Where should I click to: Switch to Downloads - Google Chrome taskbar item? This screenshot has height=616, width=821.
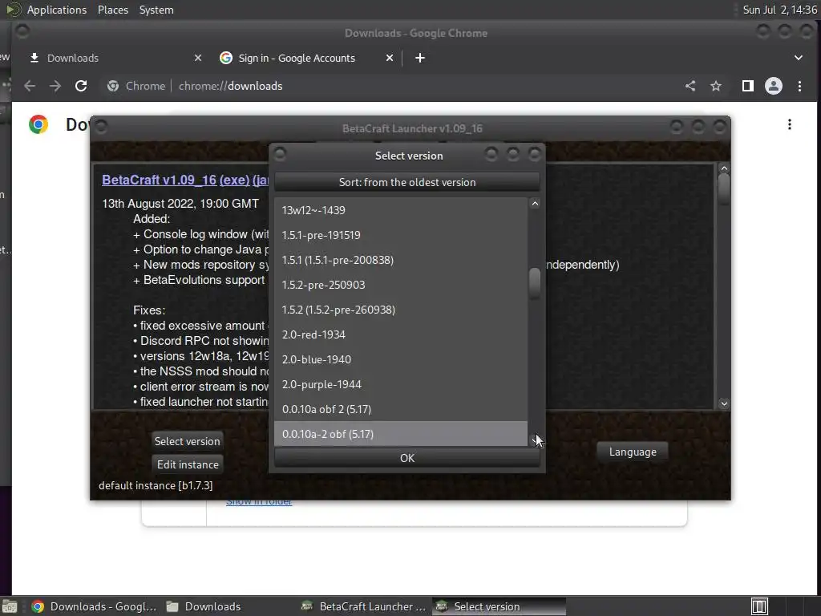click(x=95, y=606)
